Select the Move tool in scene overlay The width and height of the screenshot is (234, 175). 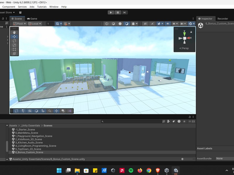coord(14,37)
